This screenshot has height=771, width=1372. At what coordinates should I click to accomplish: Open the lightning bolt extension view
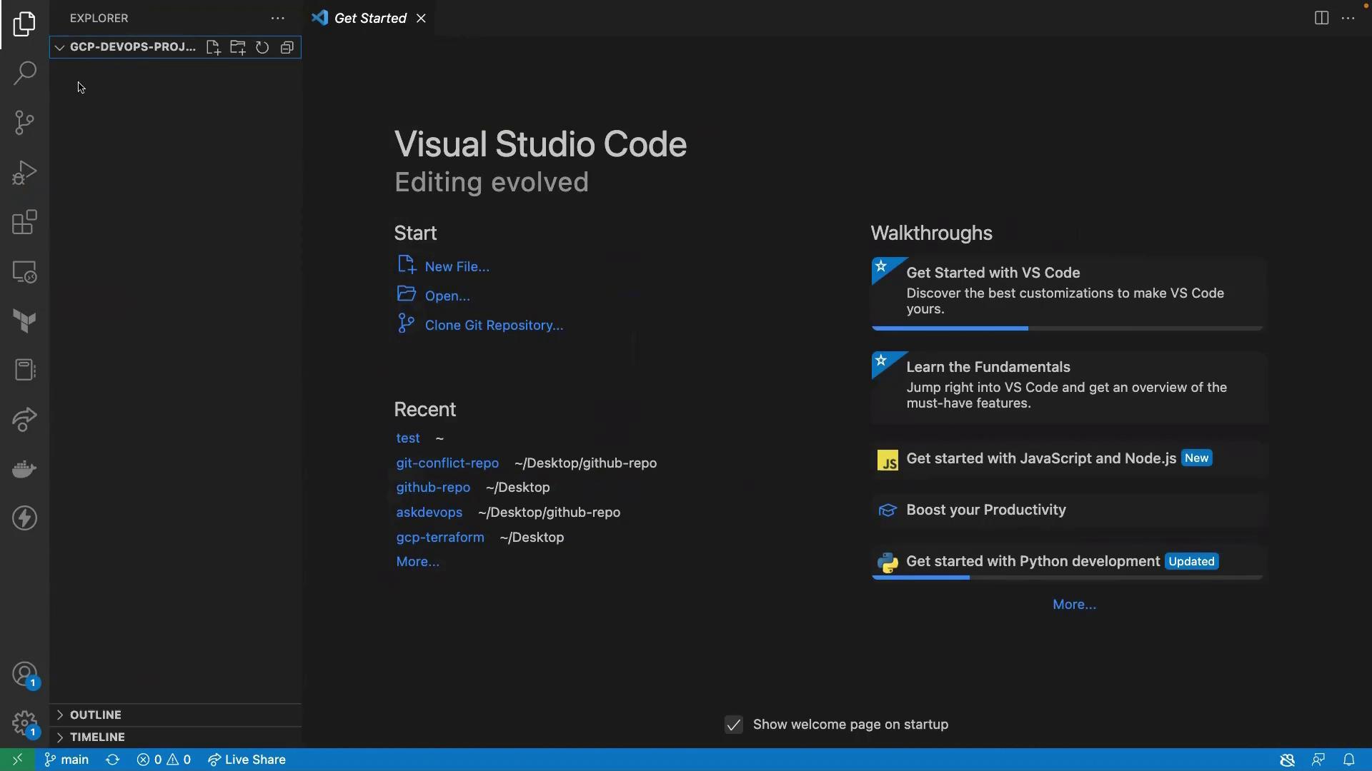coord(24,518)
